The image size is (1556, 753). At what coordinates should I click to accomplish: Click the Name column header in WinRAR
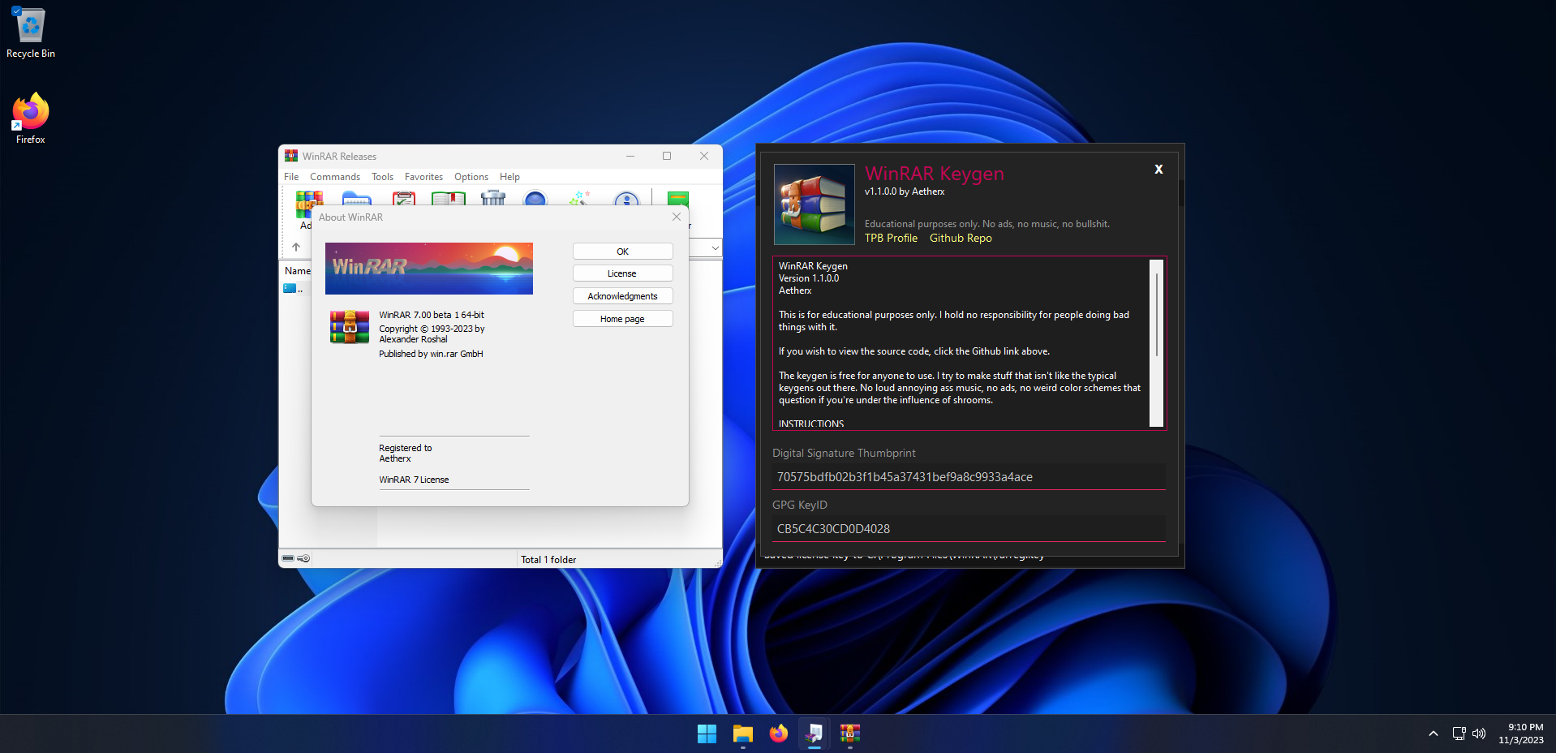(x=298, y=271)
